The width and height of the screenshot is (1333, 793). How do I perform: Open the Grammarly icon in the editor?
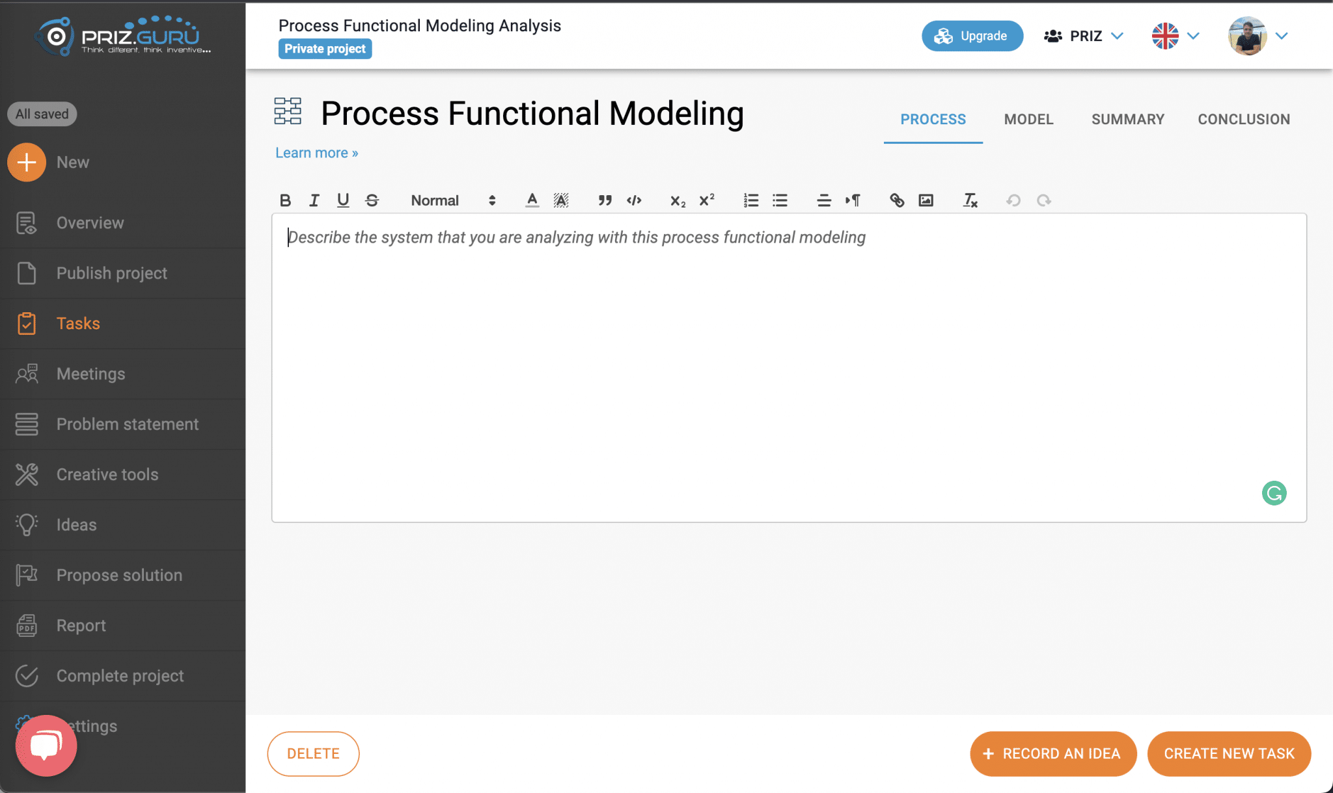tap(1274, 493)
